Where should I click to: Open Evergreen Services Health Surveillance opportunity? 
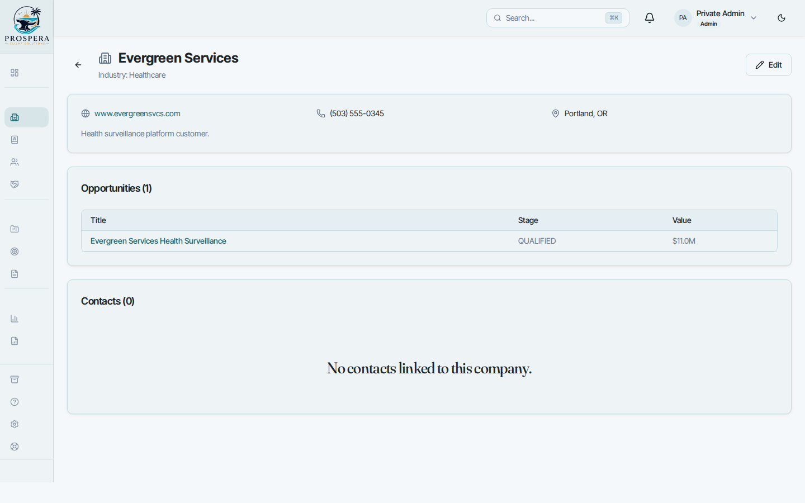pos(158,241)
